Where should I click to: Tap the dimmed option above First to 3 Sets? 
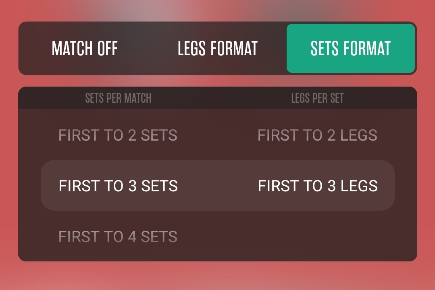[x=118, y=135]
